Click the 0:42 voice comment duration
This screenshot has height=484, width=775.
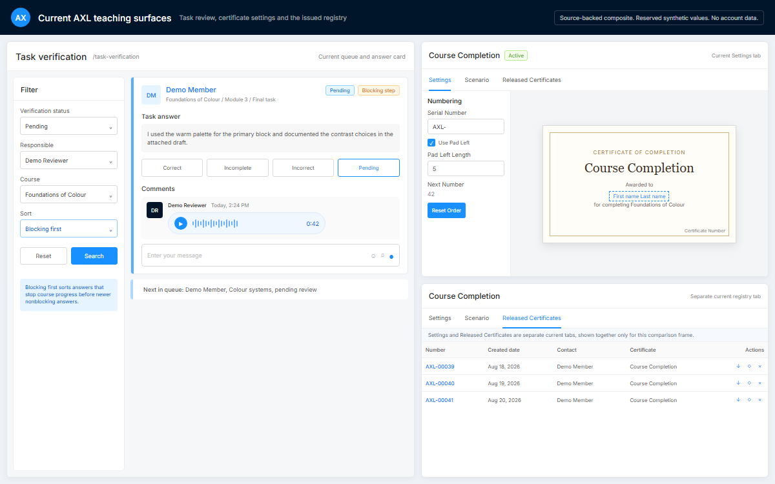point(313,224)
